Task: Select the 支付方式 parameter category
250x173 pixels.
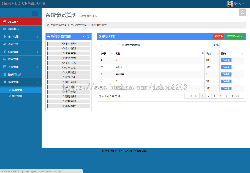Action: point(69,63)
